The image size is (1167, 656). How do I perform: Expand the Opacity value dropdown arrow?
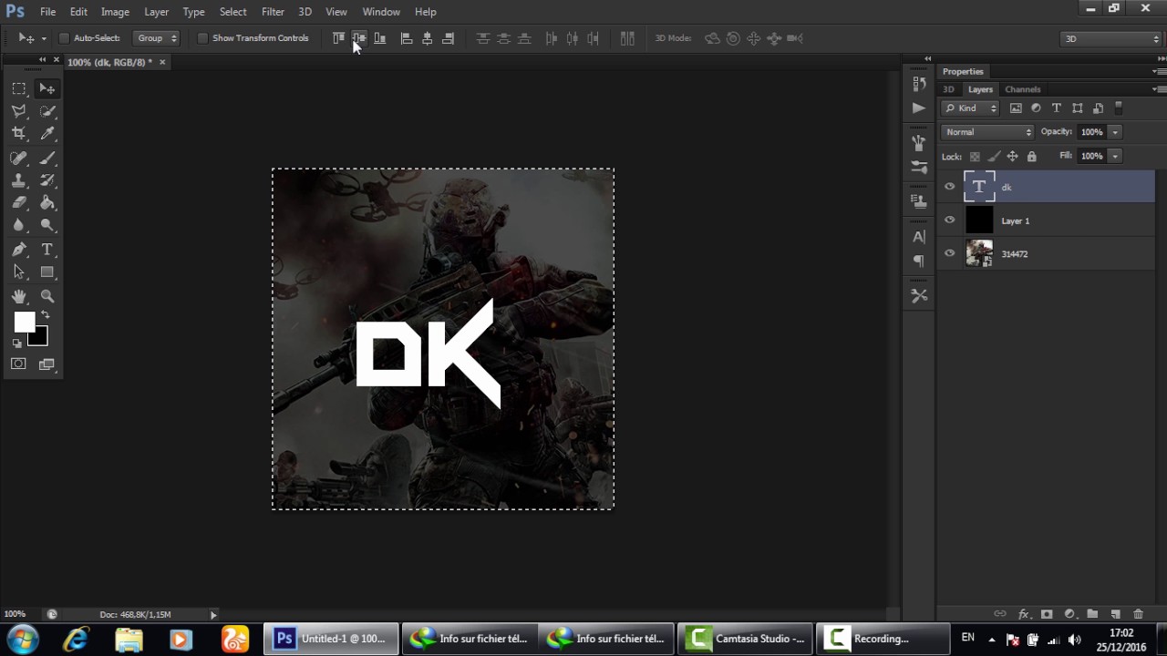pyautogui.click(x=1115, y=132)
